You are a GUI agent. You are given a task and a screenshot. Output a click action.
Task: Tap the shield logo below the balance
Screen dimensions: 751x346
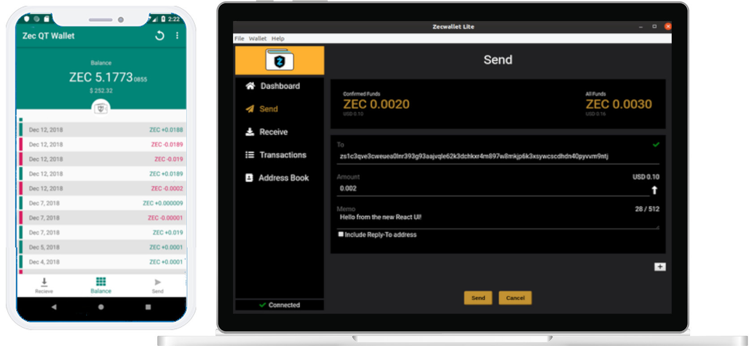coord(101,108)
